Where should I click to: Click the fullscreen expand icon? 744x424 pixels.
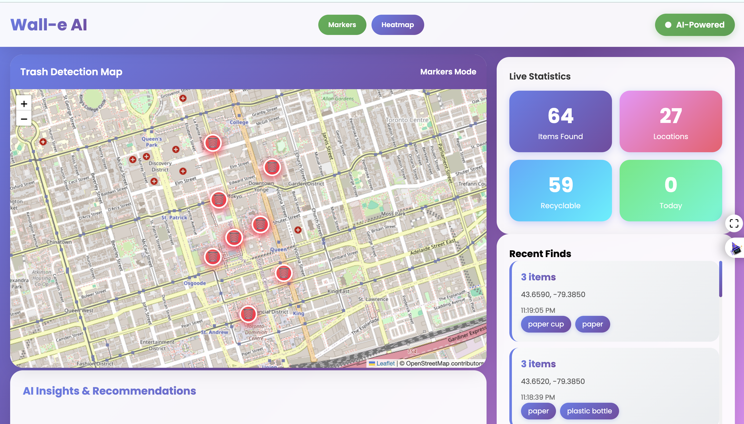[x=734, y=223]
